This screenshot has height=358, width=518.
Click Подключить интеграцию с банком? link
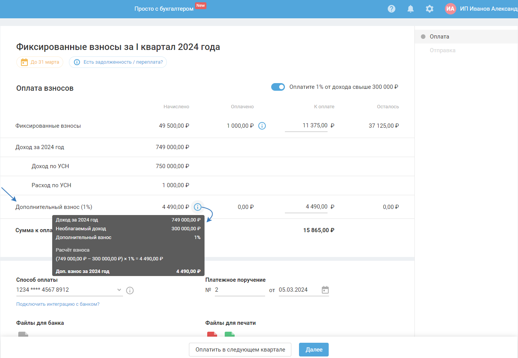click(58, 304)
